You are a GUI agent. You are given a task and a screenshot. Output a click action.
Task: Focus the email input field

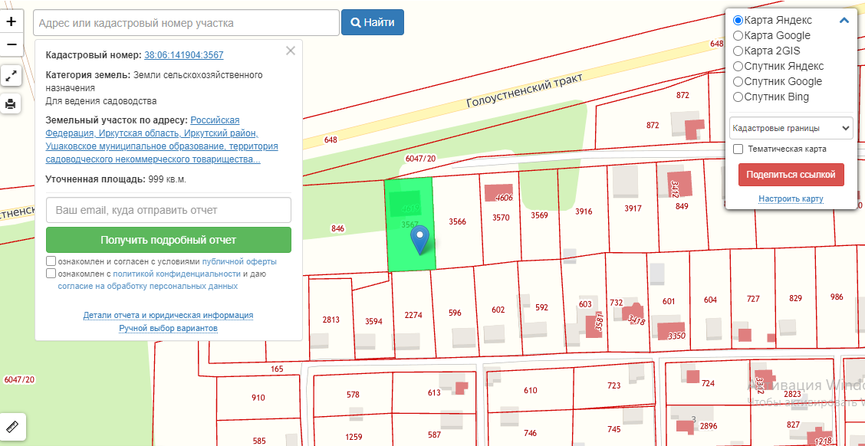(168, 210)
